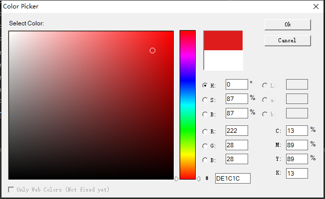Image resolution: width=325 pixels, height=199 pixels.
Task: Select the H hue radio button
Action: pos(205,86)
